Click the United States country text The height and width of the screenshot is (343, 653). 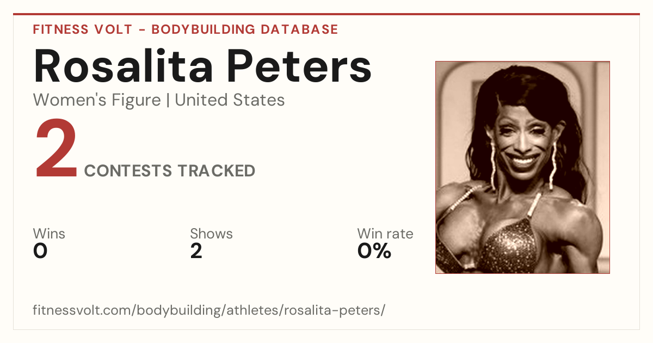click(230, 100)
